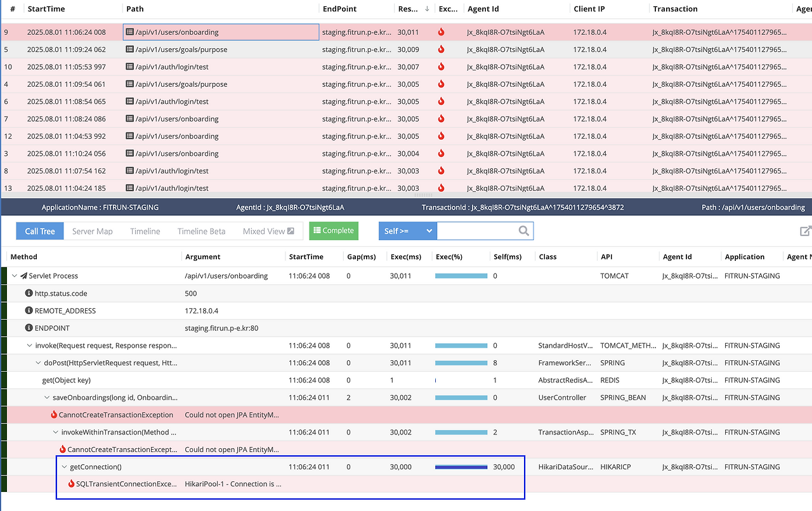The image size is (812, 511).
Task: Collapse the getConnection() node
Action: (x=64, y=467)
